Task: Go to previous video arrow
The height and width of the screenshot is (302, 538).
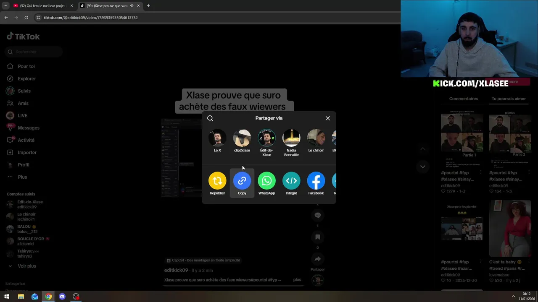Action: [x=423, y=149]
